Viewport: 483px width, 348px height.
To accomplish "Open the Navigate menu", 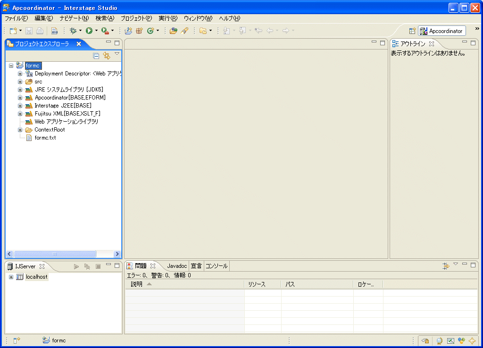I will 74,18.
